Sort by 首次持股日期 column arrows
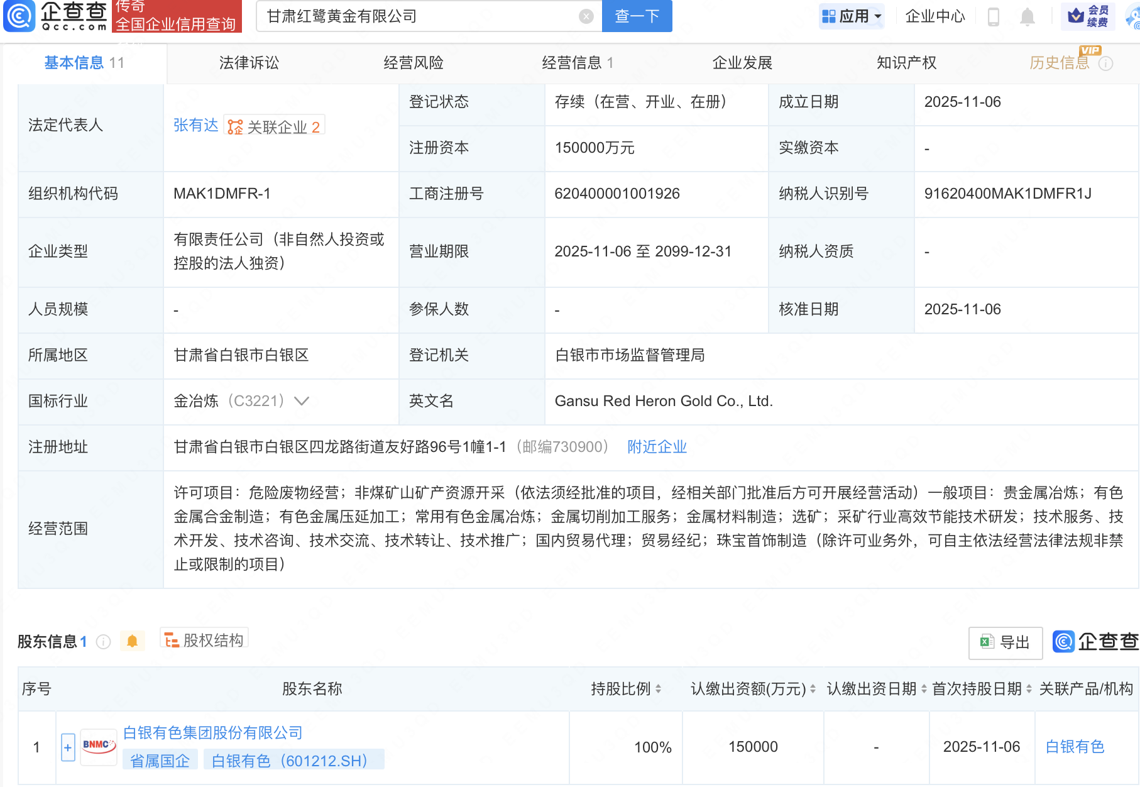The width and height of the screenshot is (1140, 787). click(1029, 689)
